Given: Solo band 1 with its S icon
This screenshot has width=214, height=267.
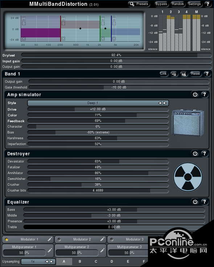Looking at the screenshot, I should (24, 23).
